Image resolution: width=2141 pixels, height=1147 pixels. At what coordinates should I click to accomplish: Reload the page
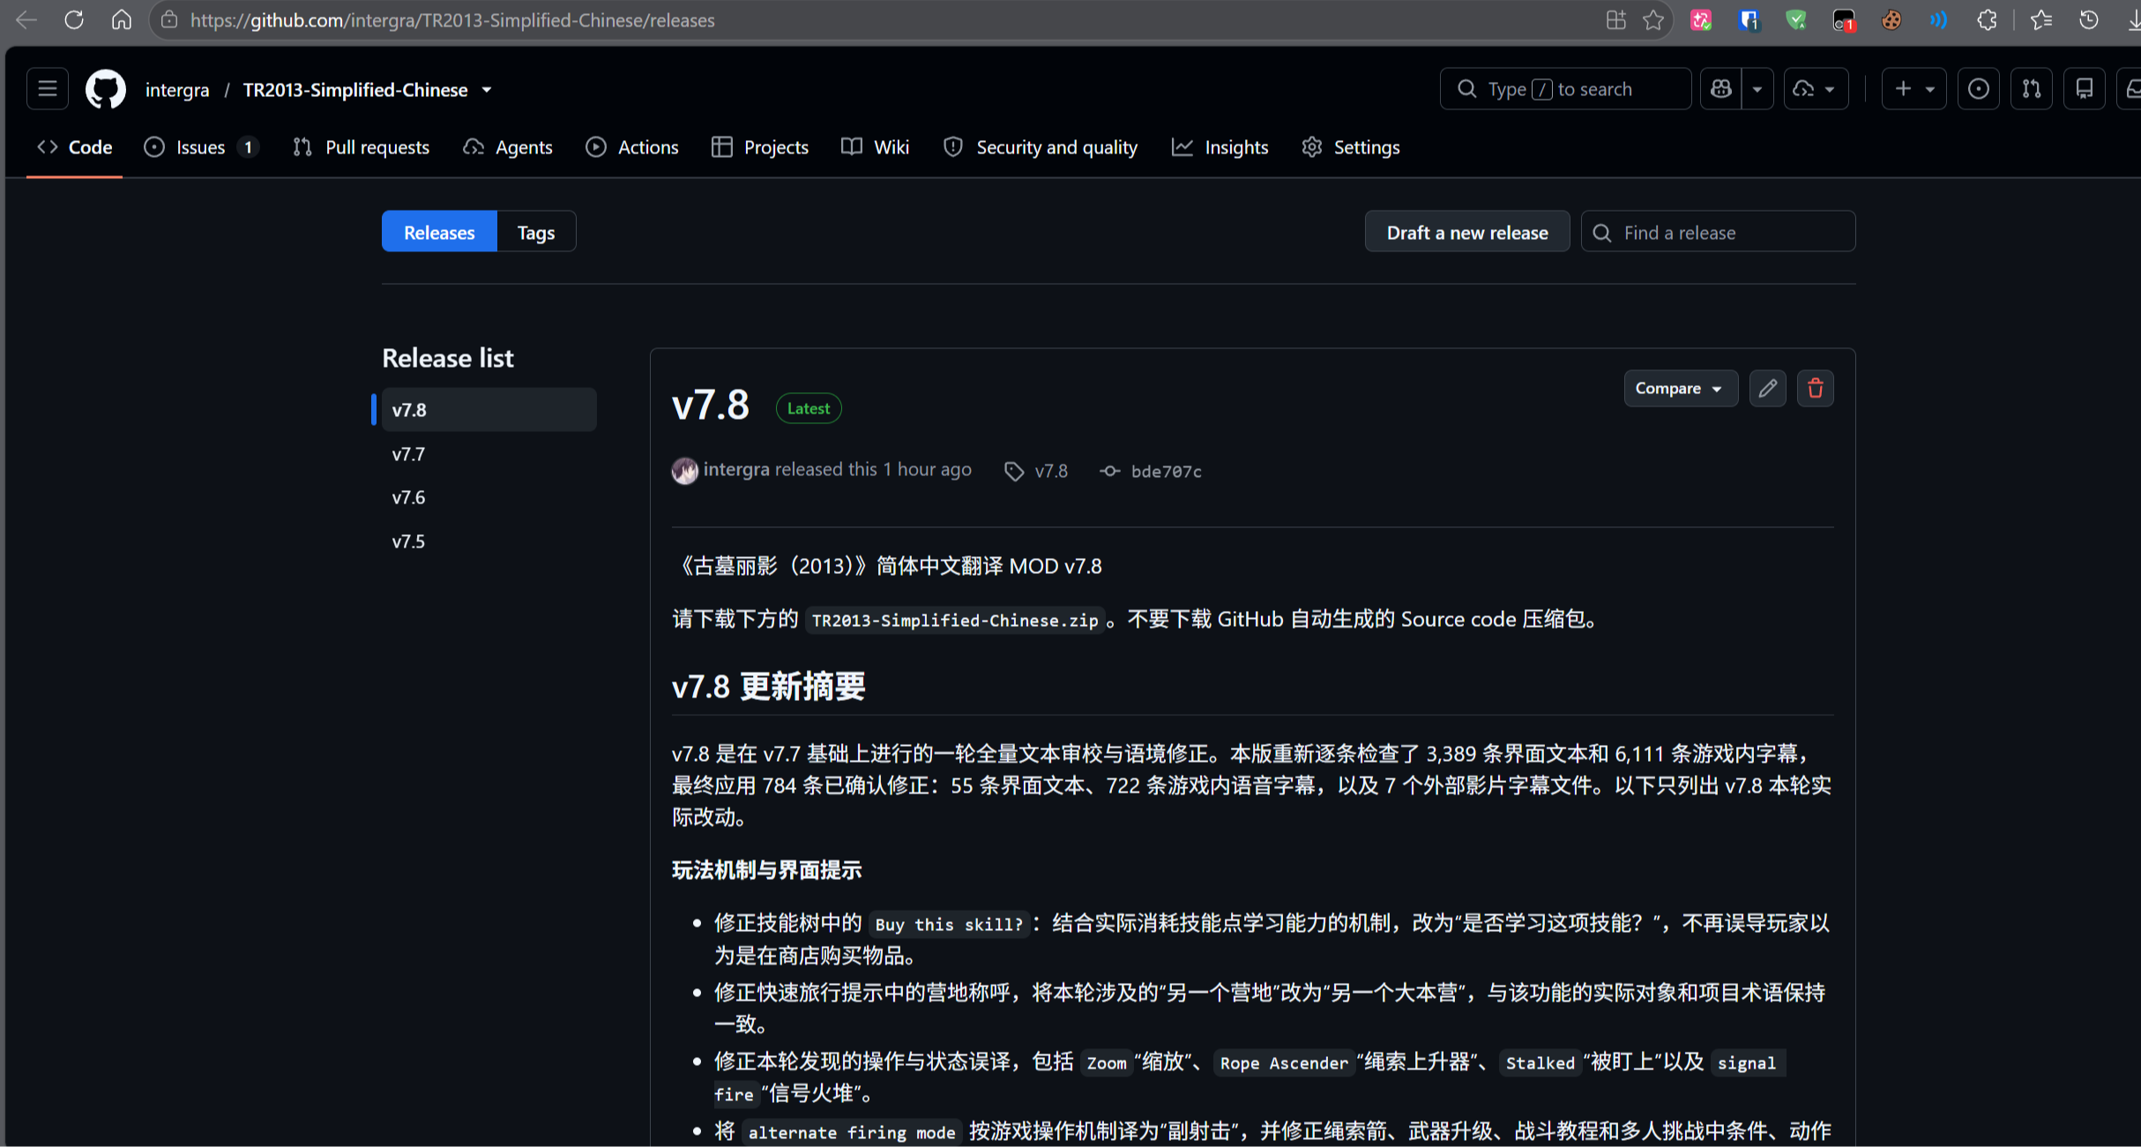point(74,19)
